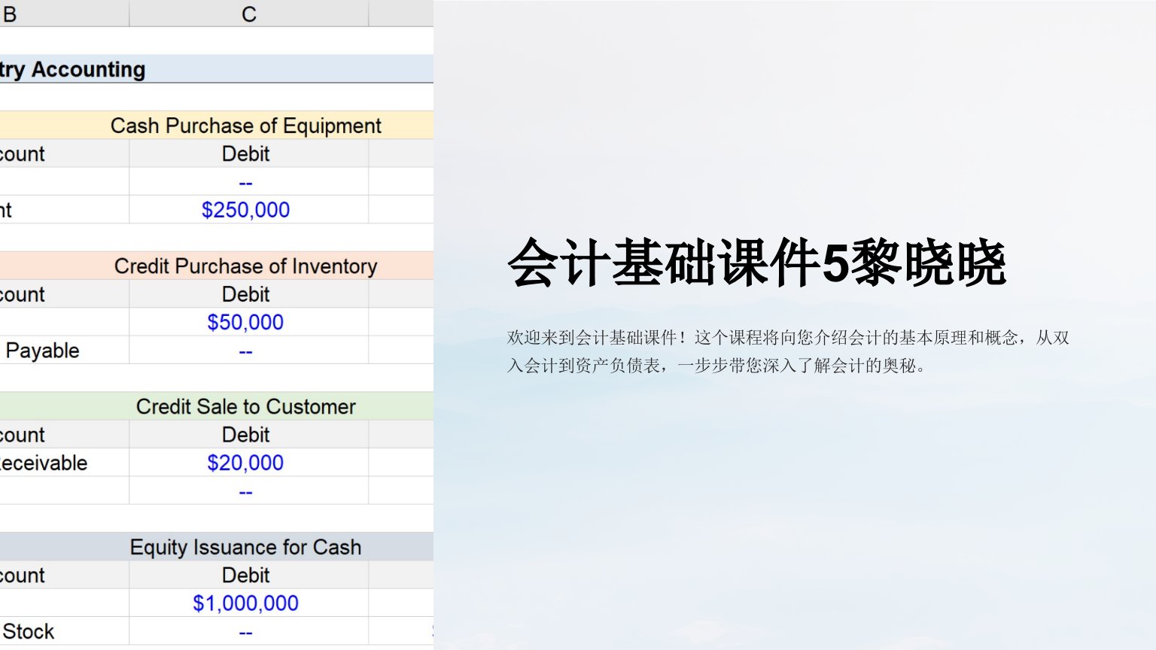The height and width of the screenshot is (650, 1156).
Task: Click the 'Credit Sale to Customer' heading cell
Action: coord(217,406)
